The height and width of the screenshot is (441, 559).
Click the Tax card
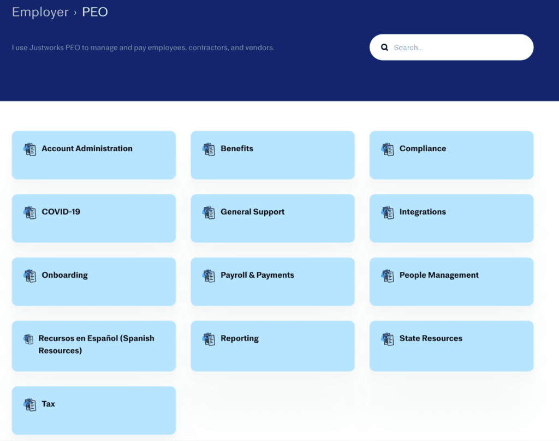93,410
